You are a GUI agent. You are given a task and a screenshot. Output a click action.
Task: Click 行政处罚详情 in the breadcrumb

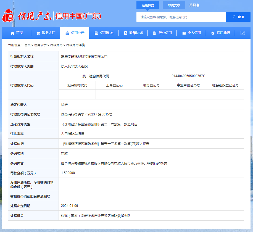click(x=75, y=45)
